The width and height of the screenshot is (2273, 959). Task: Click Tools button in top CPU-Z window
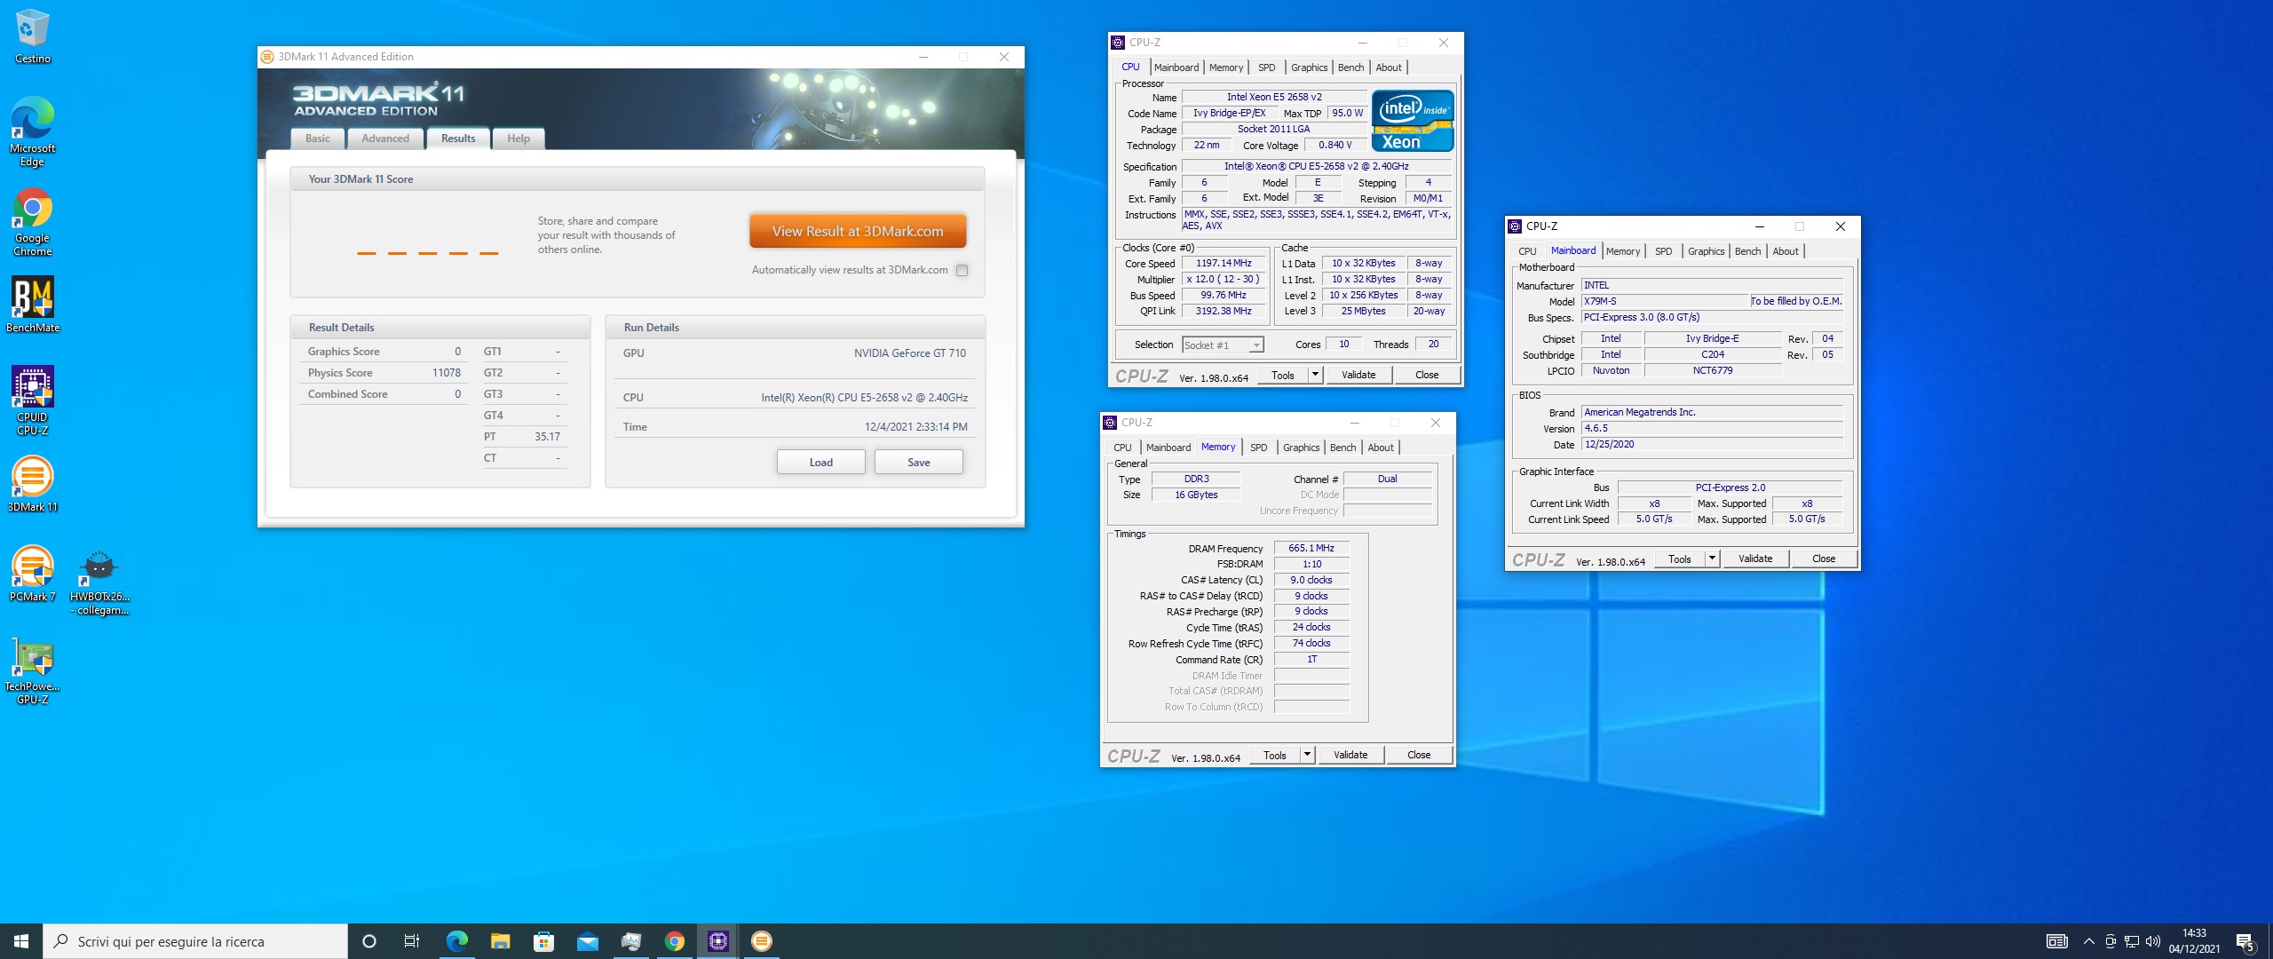1283,375
